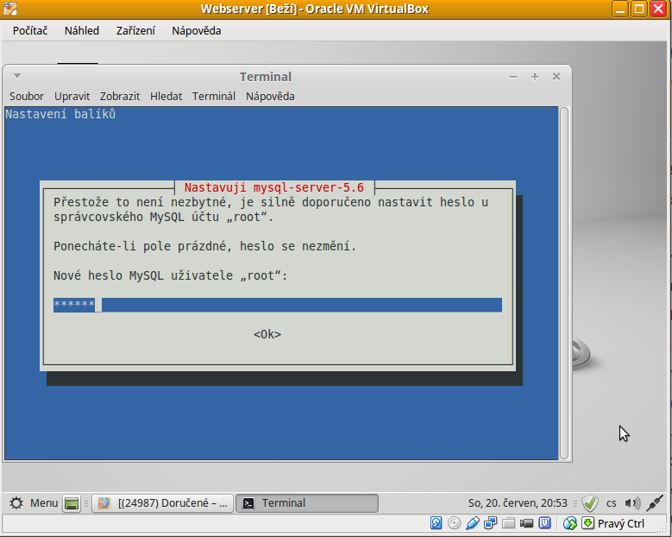
Task: Click the 'Nastavení balíků' header text
Action: [60, 114]
